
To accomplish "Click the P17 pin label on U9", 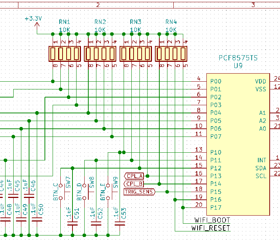I will point(216,208).
